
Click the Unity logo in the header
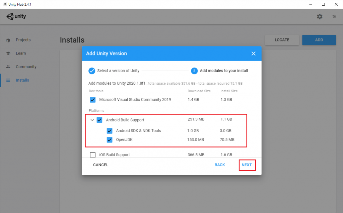tap(16, 16)
